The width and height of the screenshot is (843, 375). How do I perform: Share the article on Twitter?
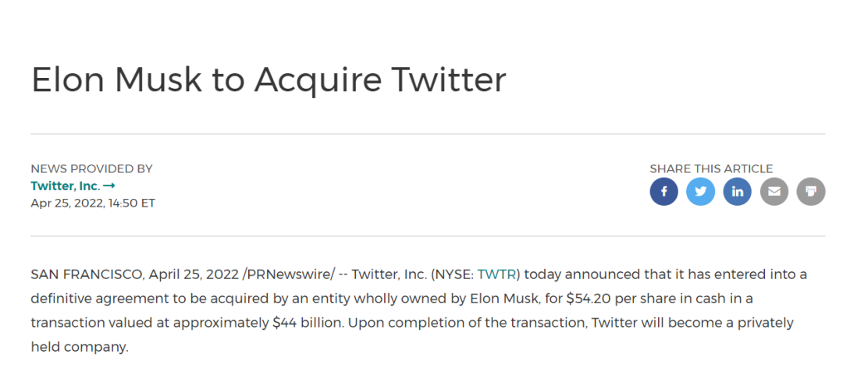pos(700,191)
